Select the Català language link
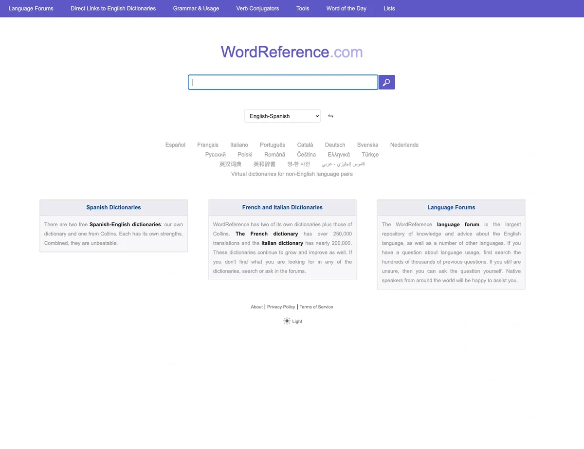584x449 pixels. tap(305, 145)
